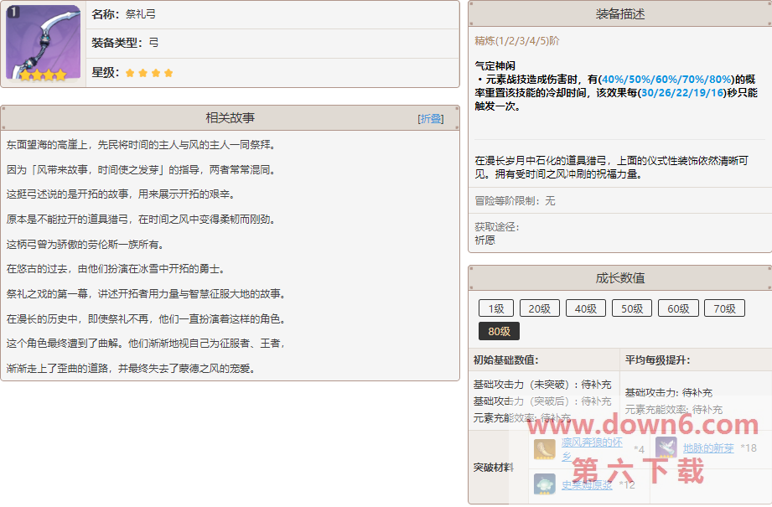Click the four-star rating in 星级 row
The height and width of the screenshot is (507, 772).
pos(149,73)
